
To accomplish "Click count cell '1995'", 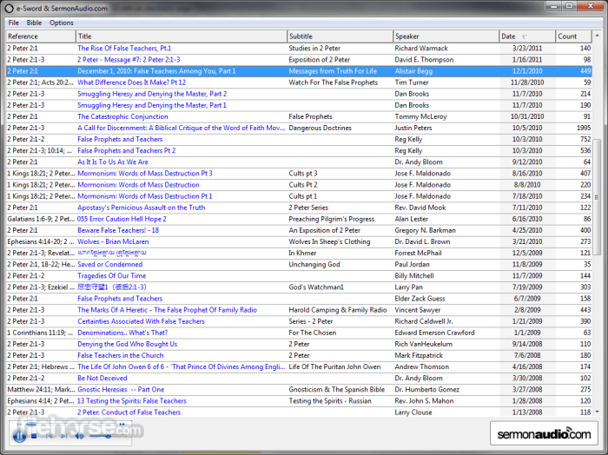I will pos(584,128).
